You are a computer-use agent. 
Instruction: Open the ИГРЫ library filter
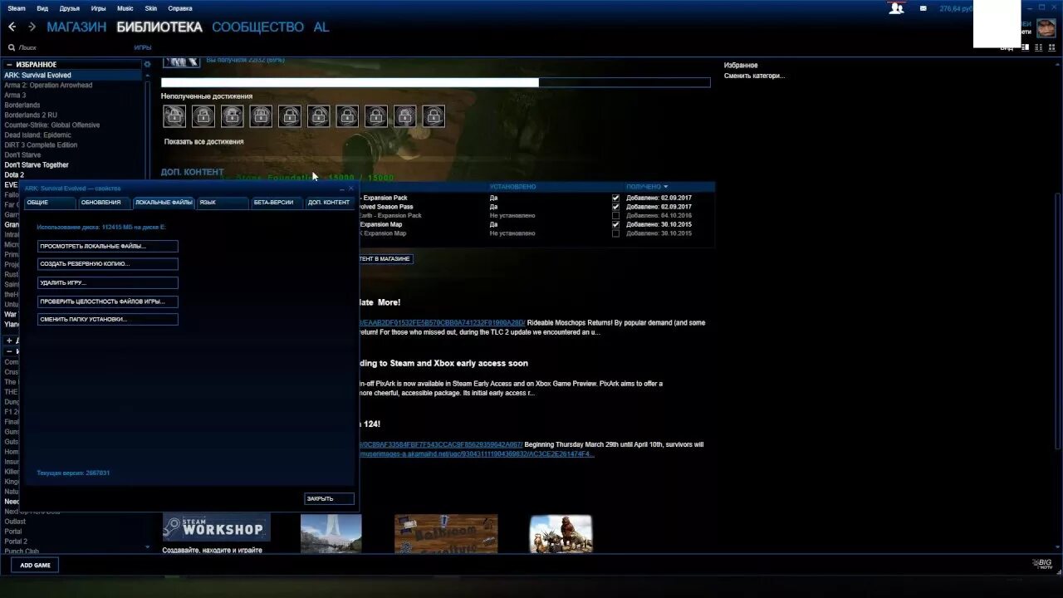(x=143, y=48)
